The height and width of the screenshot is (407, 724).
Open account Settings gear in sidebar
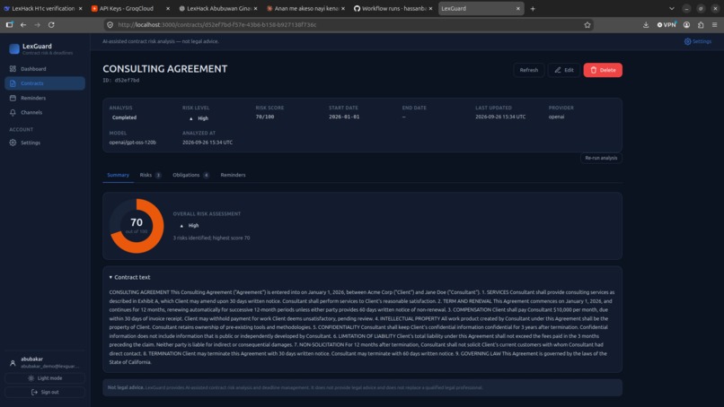click(45, 143)
